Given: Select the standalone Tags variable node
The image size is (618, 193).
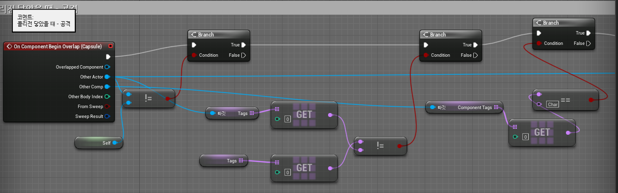Looking at the screenshot, I should click(x=224, y=160).
